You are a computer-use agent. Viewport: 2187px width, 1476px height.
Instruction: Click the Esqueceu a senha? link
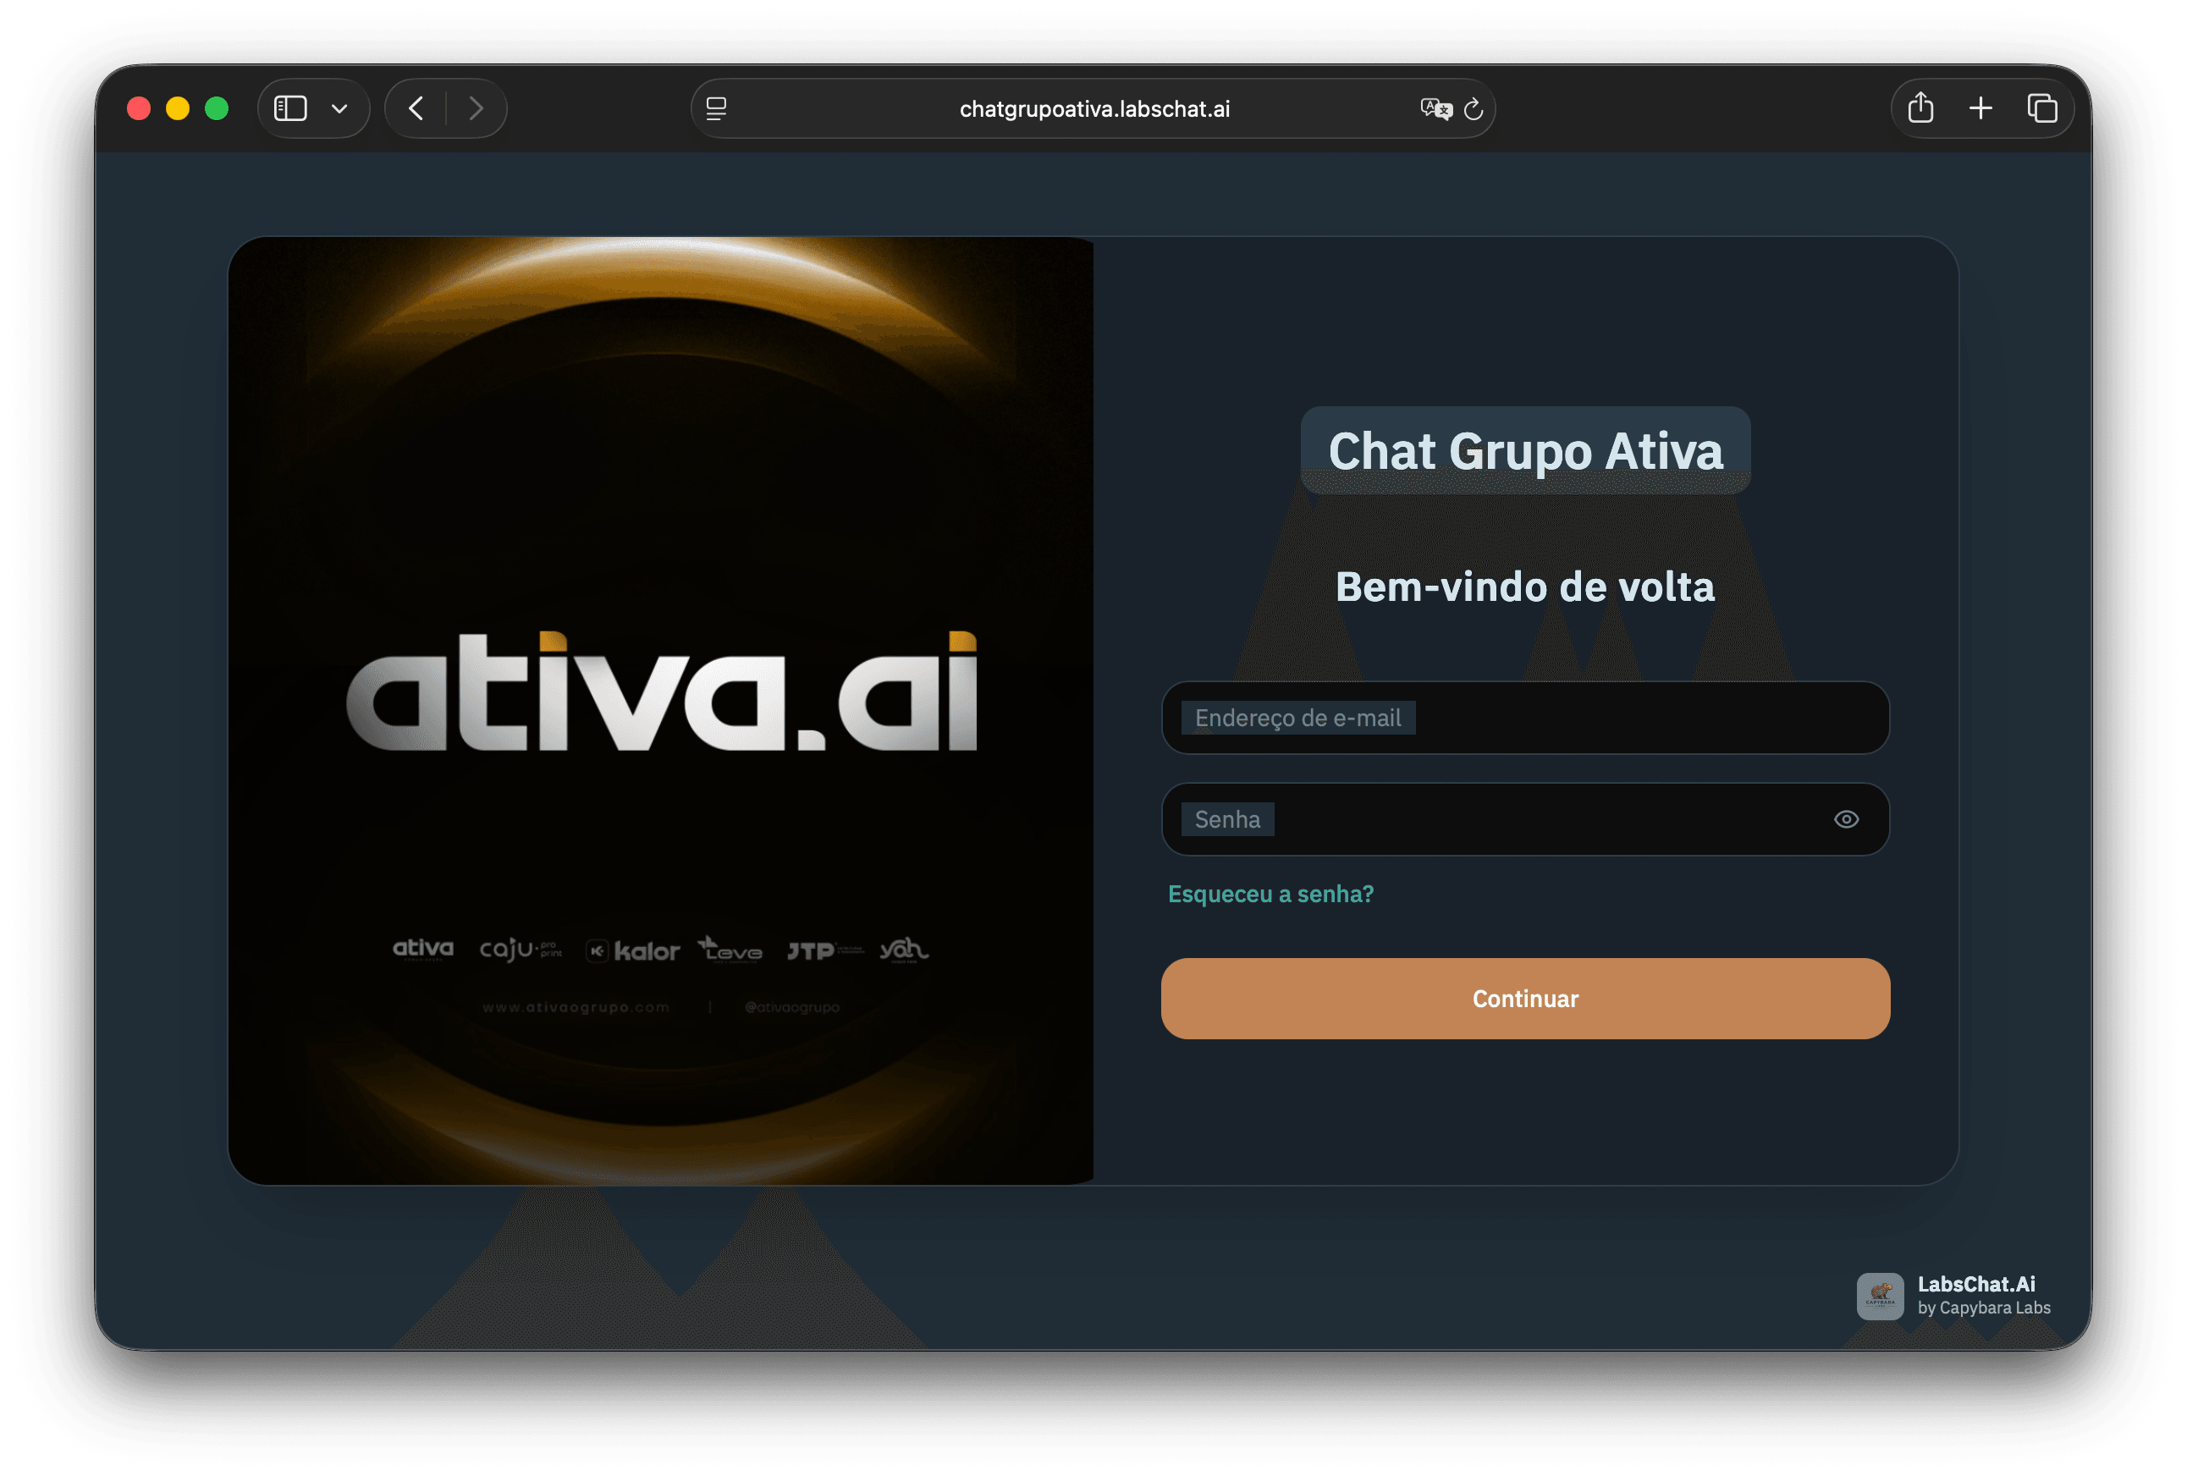[1270, 894]
